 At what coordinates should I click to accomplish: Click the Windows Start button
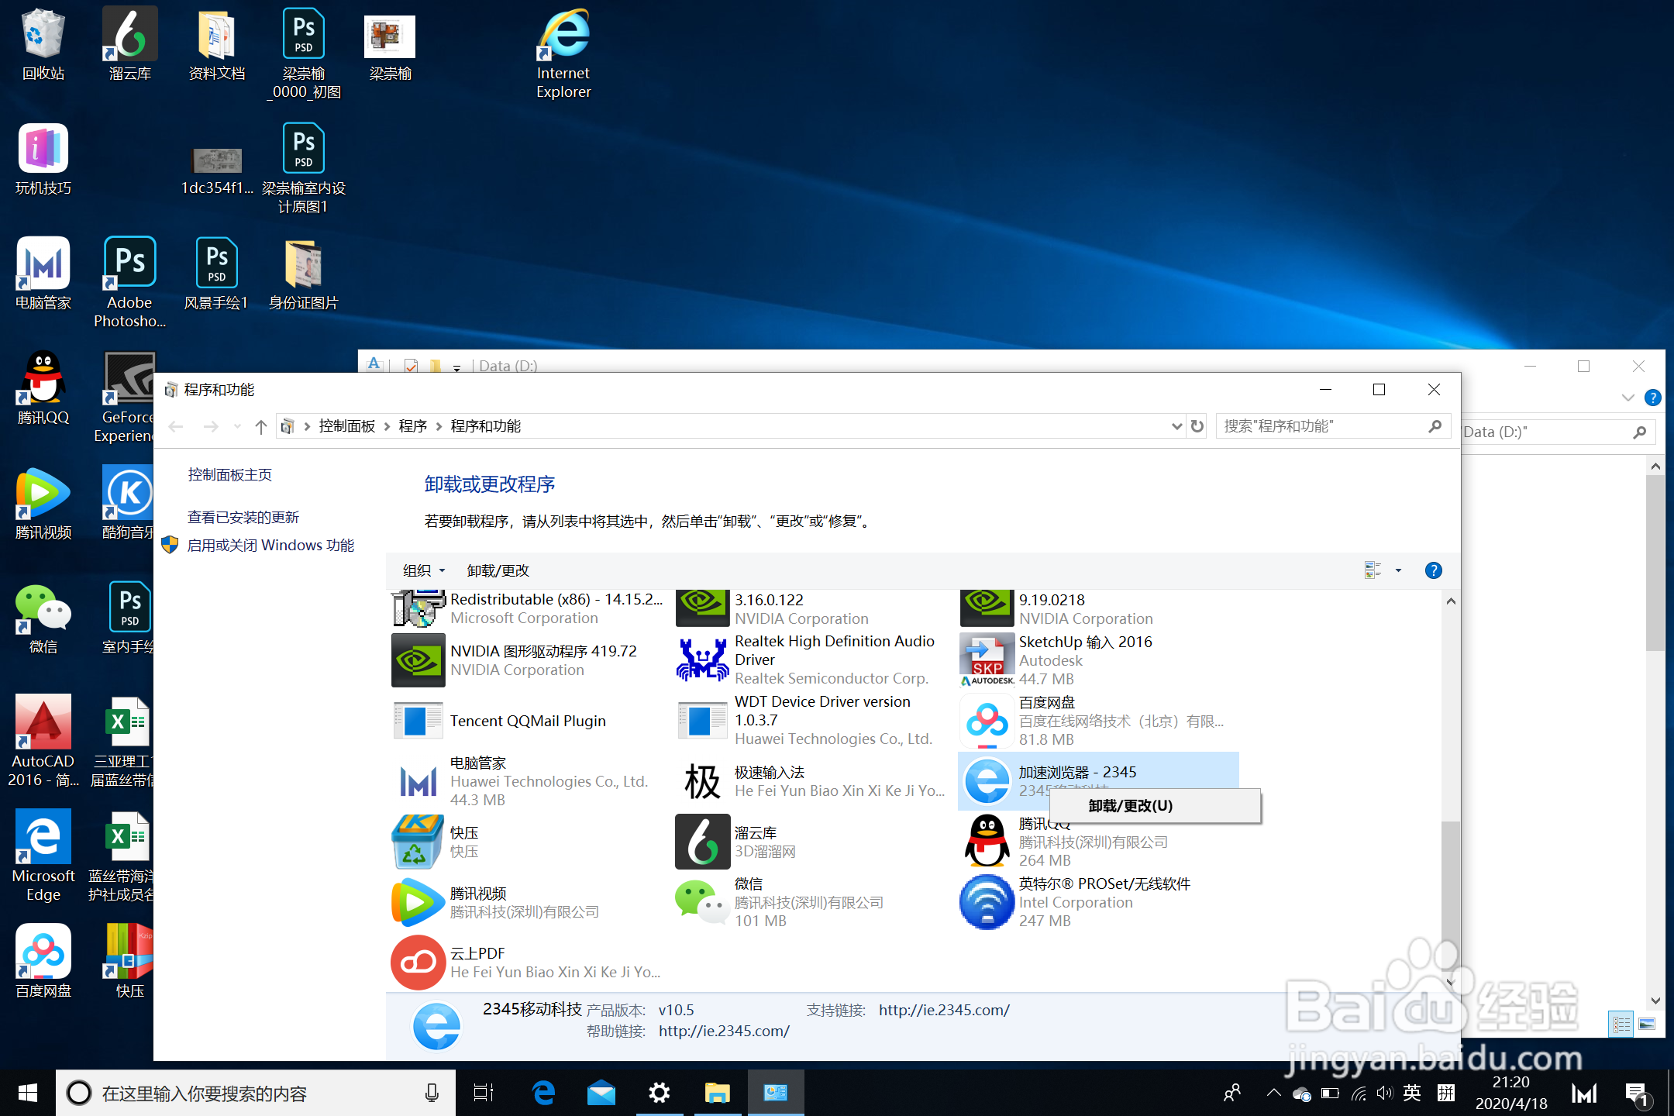(x=28, y=1094)
